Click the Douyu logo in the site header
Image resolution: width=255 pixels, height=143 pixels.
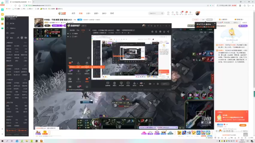[62, 13]
